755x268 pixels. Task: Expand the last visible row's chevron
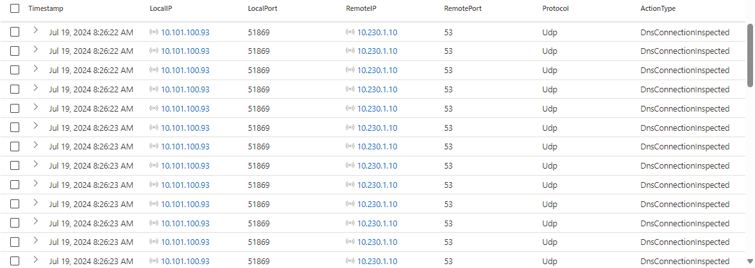click(x=36, y=260)
